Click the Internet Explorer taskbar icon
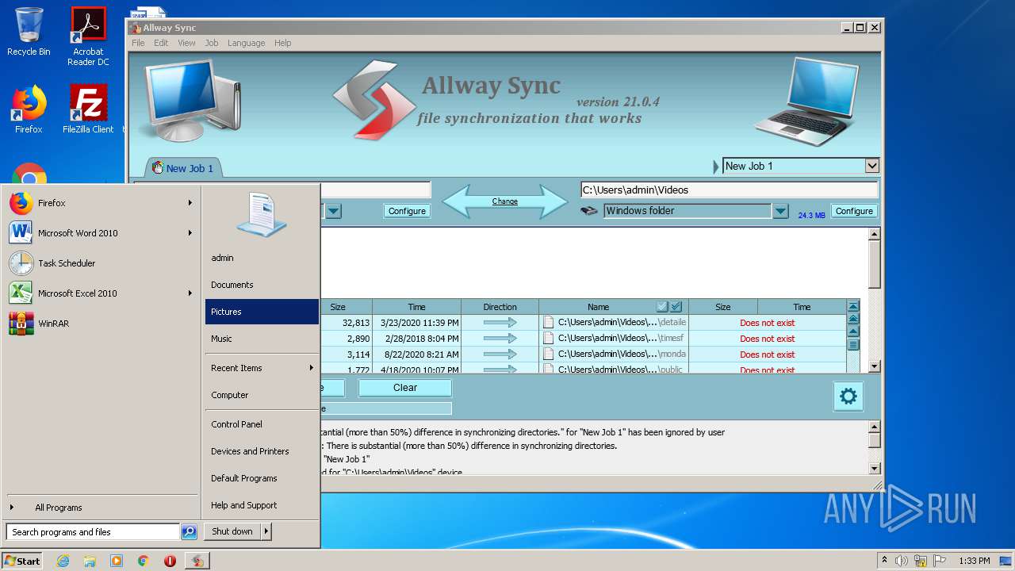The image size is (1015, 571). click(63, 561)
